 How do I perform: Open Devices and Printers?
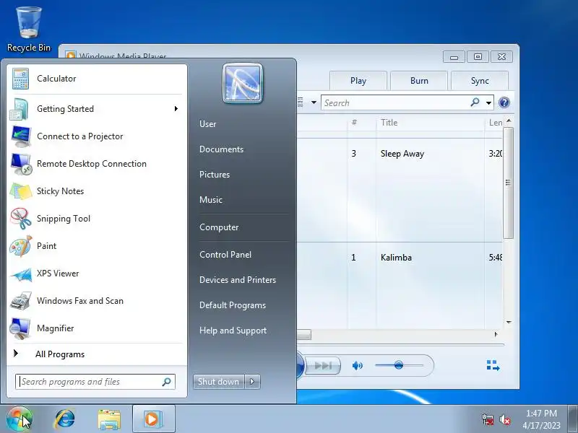click(238, 280)
